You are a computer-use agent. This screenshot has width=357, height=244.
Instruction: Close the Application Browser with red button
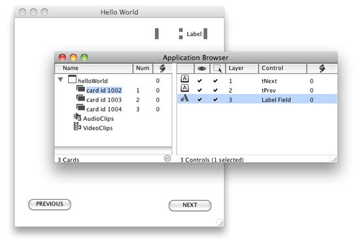click(62, 57)
